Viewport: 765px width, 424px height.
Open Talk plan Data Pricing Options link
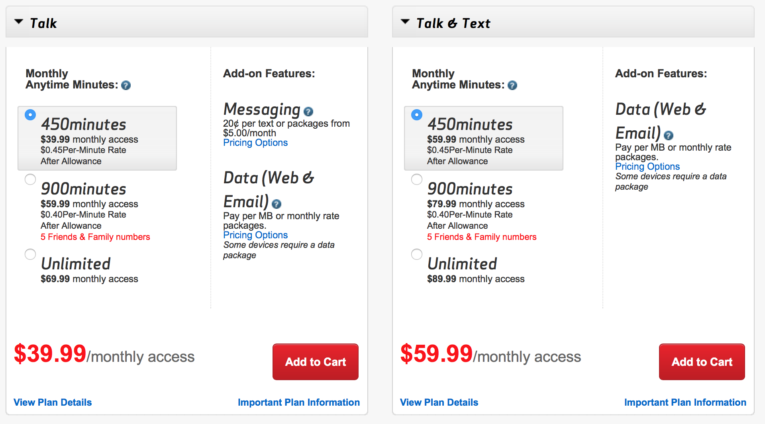click(x=255, y=235)
